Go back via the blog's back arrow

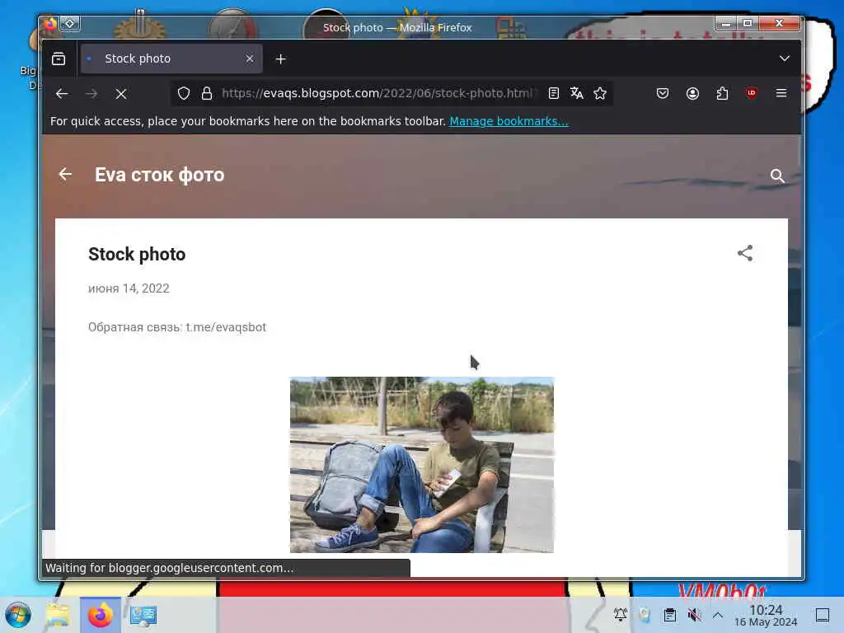65,175
